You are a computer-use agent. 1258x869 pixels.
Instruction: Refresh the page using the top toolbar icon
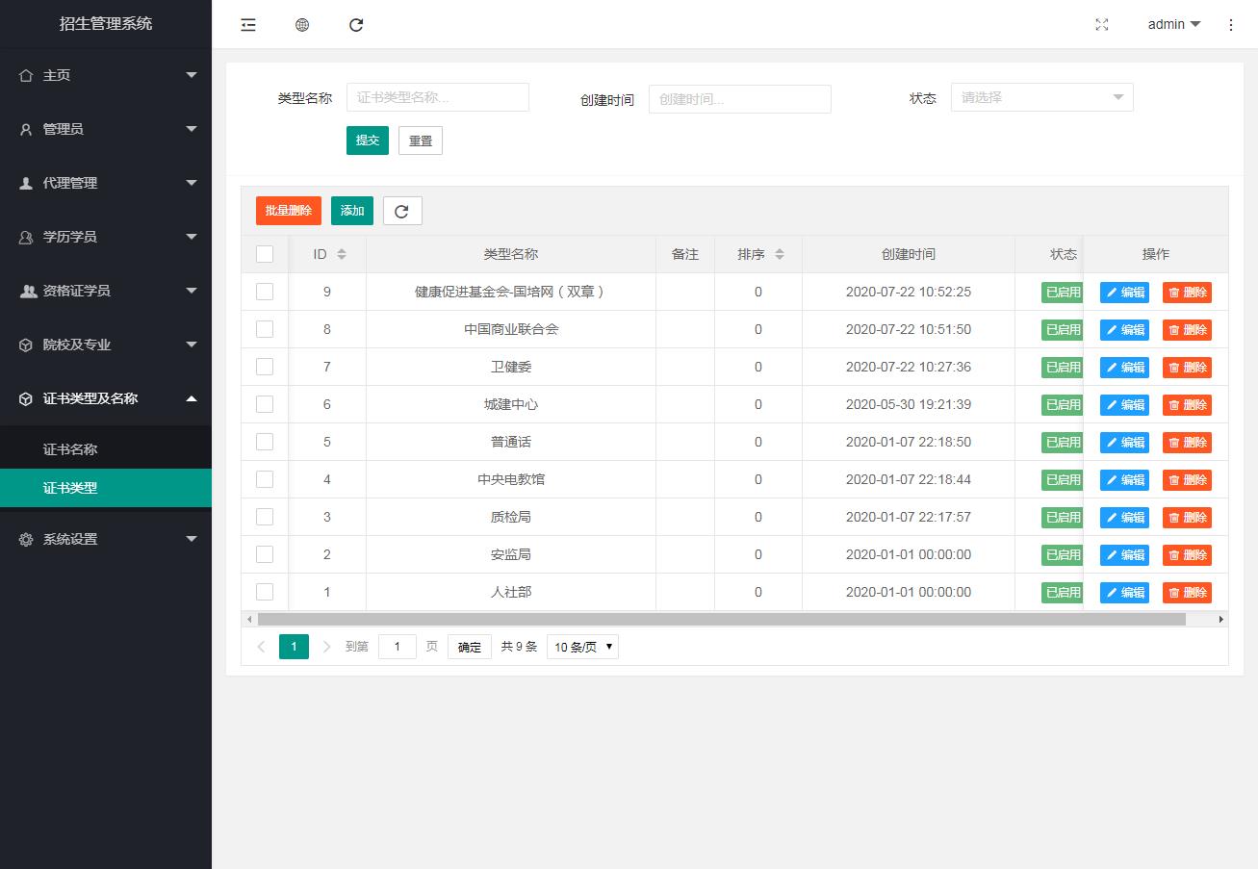(356, 25)
